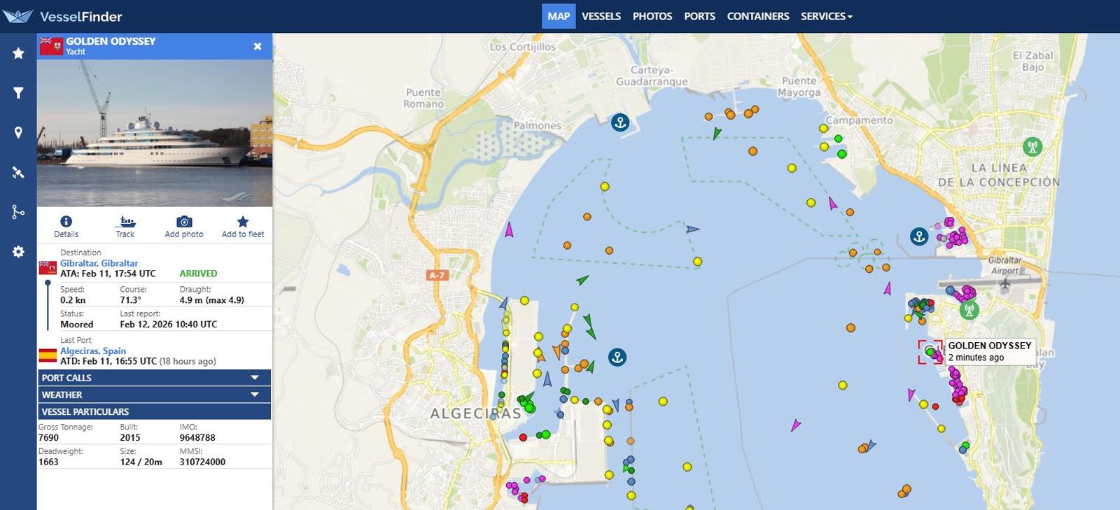The width and height of the screenshot is (1120, 510).
Task: Open the Algeciras, Spain last port link
Action: 93,350
